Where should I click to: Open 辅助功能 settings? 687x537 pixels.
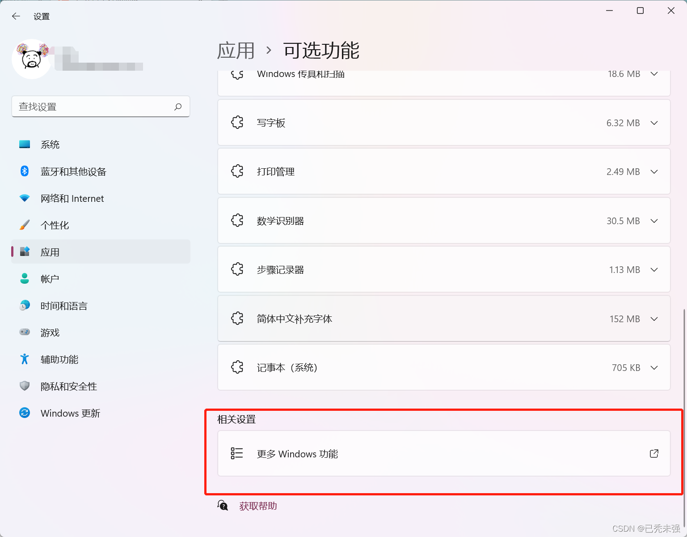coord(101,359)
